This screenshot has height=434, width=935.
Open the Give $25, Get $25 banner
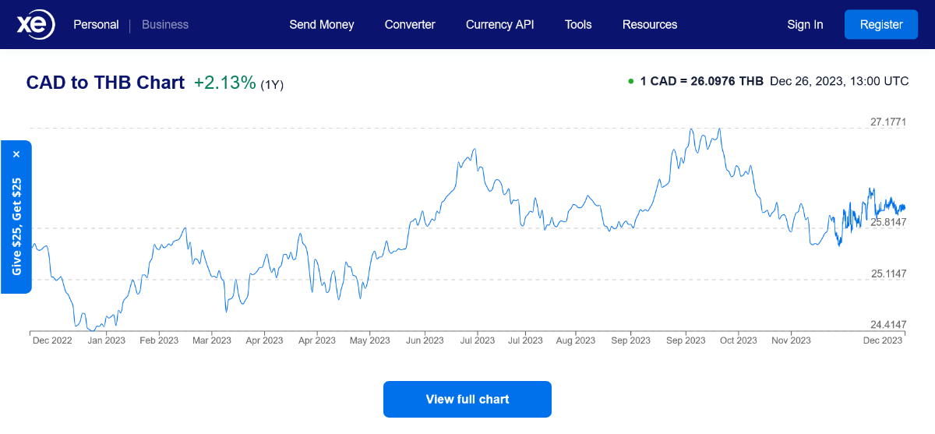tap(16, 226)
